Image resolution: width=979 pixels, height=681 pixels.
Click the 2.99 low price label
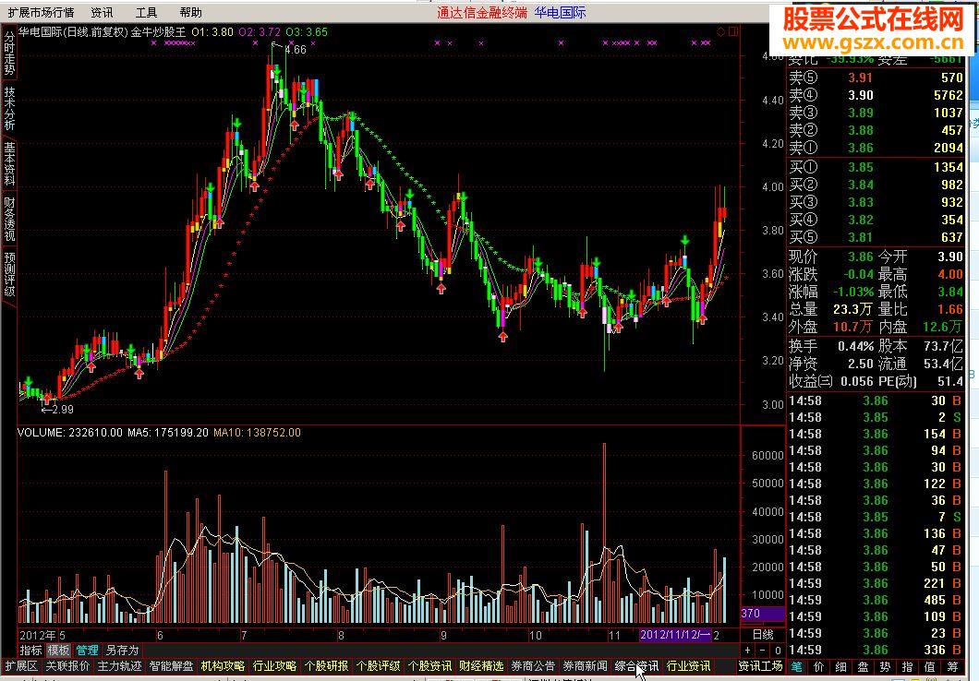tap(63, 409)
